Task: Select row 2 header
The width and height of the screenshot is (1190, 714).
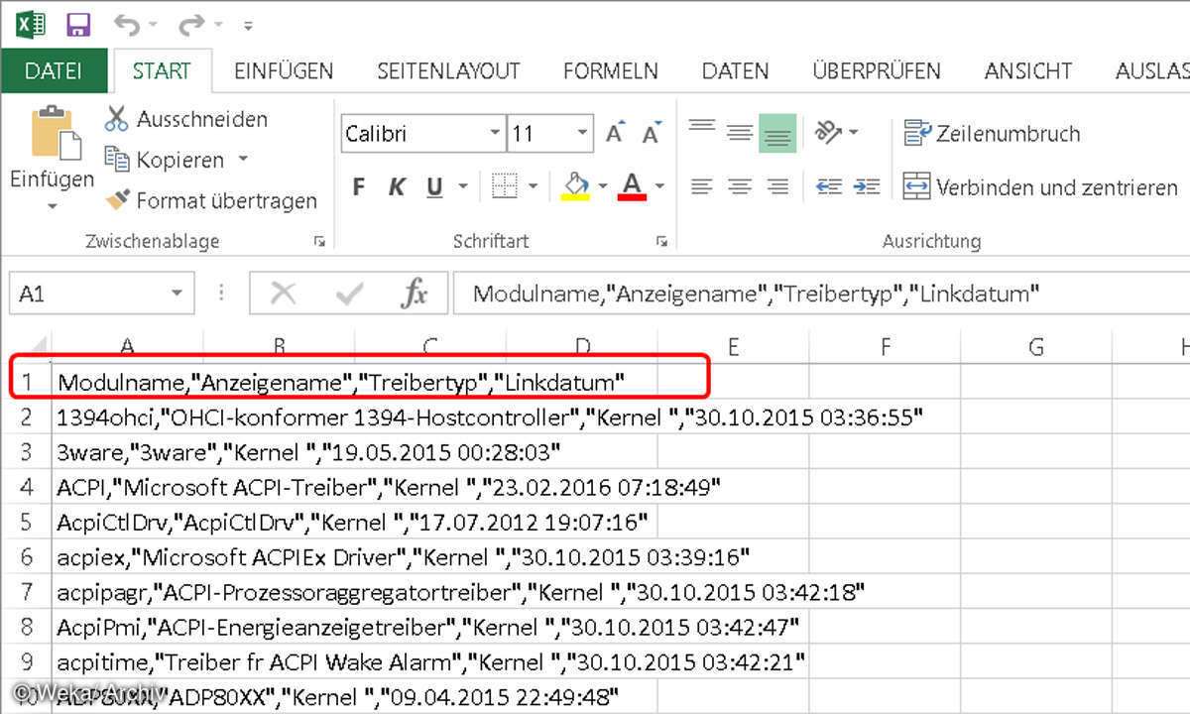Action: click(x=26, y=417)
